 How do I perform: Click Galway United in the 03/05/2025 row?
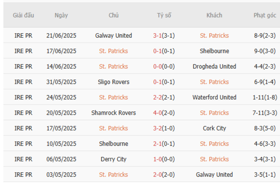click(x=214, y=175)
